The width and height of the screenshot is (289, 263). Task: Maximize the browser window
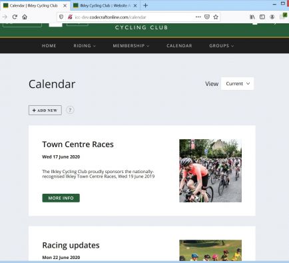(283, 3)
